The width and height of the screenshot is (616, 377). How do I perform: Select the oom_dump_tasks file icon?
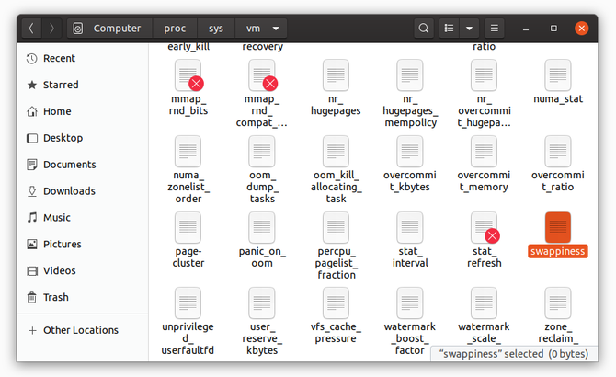tap(262, 151)
